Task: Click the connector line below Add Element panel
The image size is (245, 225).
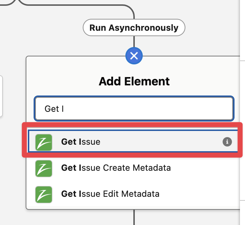Action: 134,217
